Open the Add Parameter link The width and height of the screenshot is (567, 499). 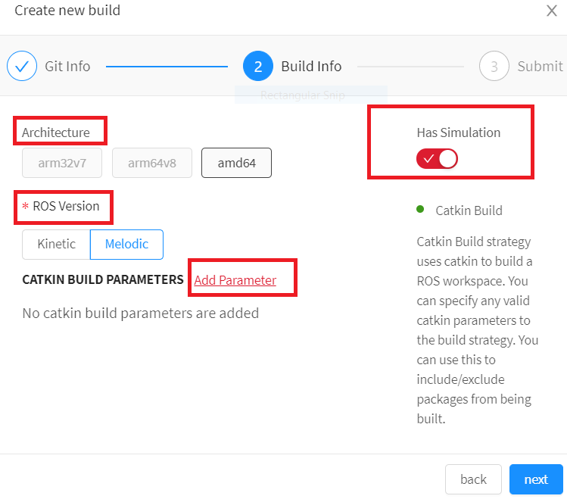[x=235, y=280]
